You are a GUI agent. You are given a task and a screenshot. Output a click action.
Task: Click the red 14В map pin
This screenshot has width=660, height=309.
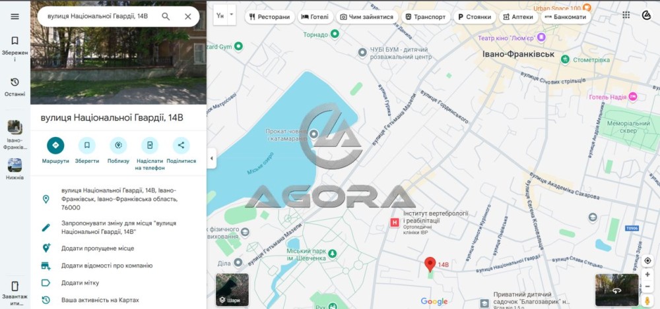430,264
